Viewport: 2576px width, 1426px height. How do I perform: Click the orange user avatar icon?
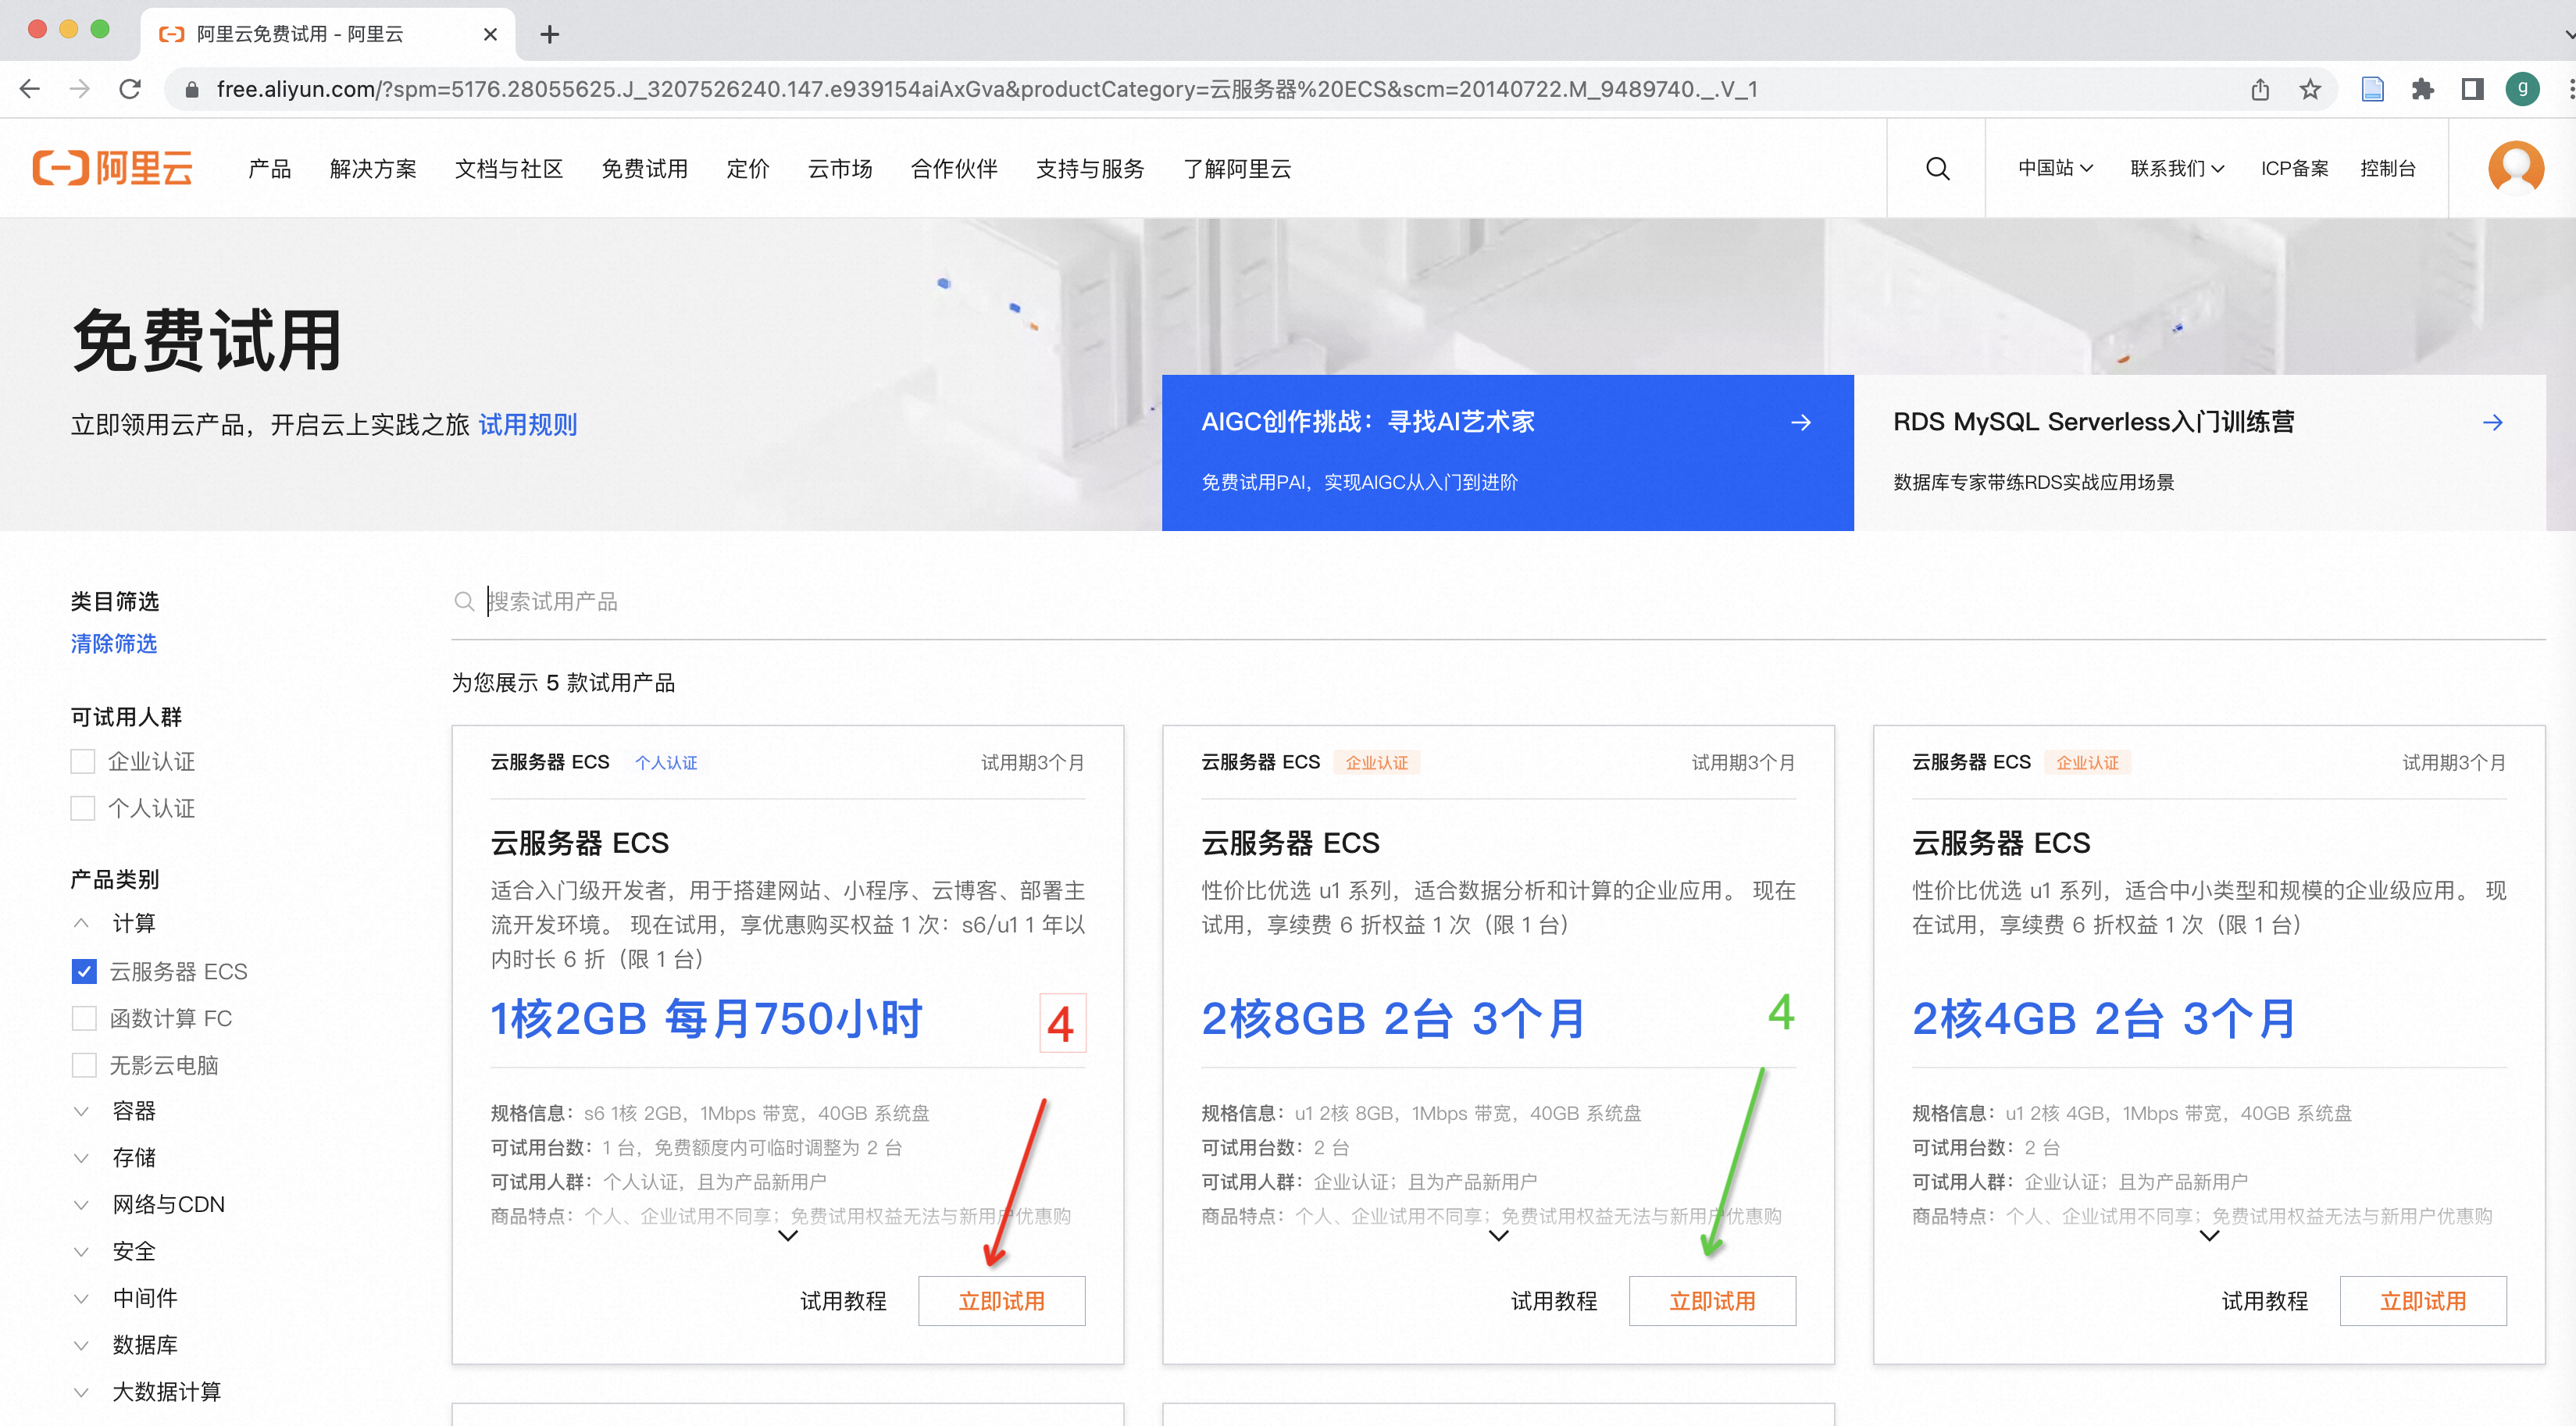pos(2515,168)
